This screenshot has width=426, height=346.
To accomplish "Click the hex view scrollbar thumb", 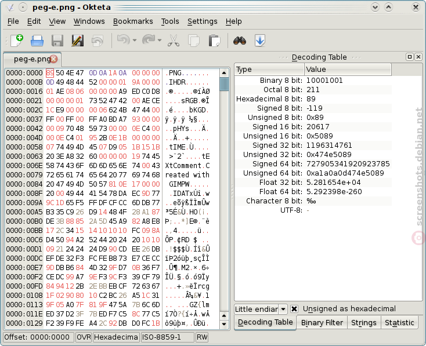I will tap(224, 84).
